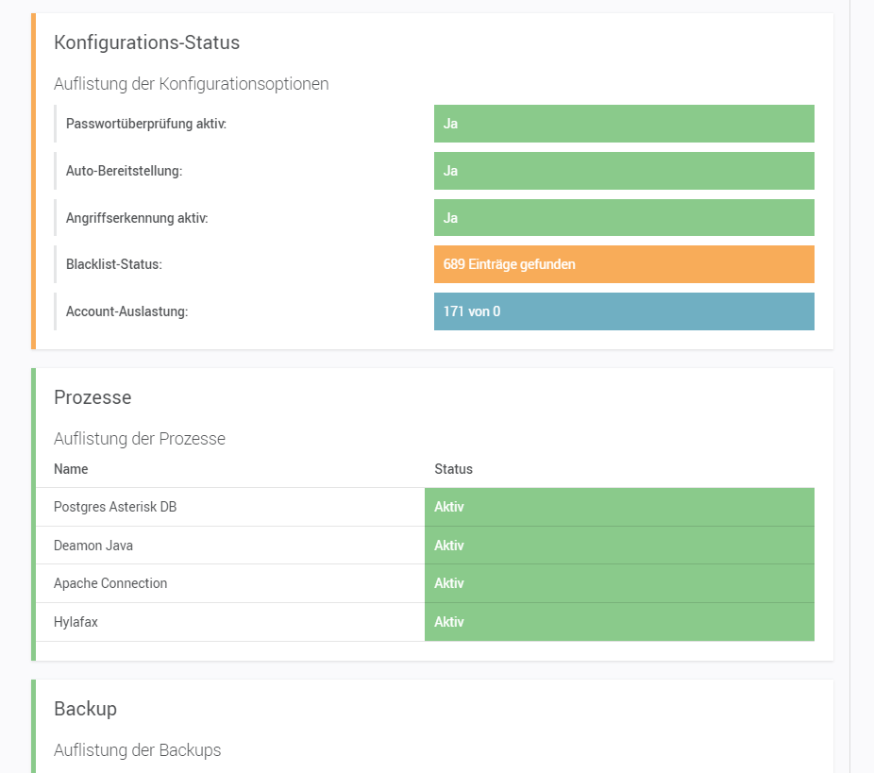The image size is (874, 773).
Task: Click the orange 689 Einträge gefunden bar
Action: click(623, 264)
